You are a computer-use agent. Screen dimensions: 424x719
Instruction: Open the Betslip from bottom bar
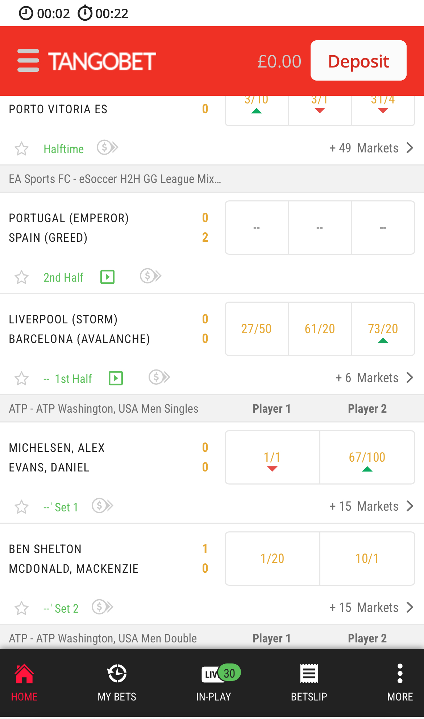(309, 682)
